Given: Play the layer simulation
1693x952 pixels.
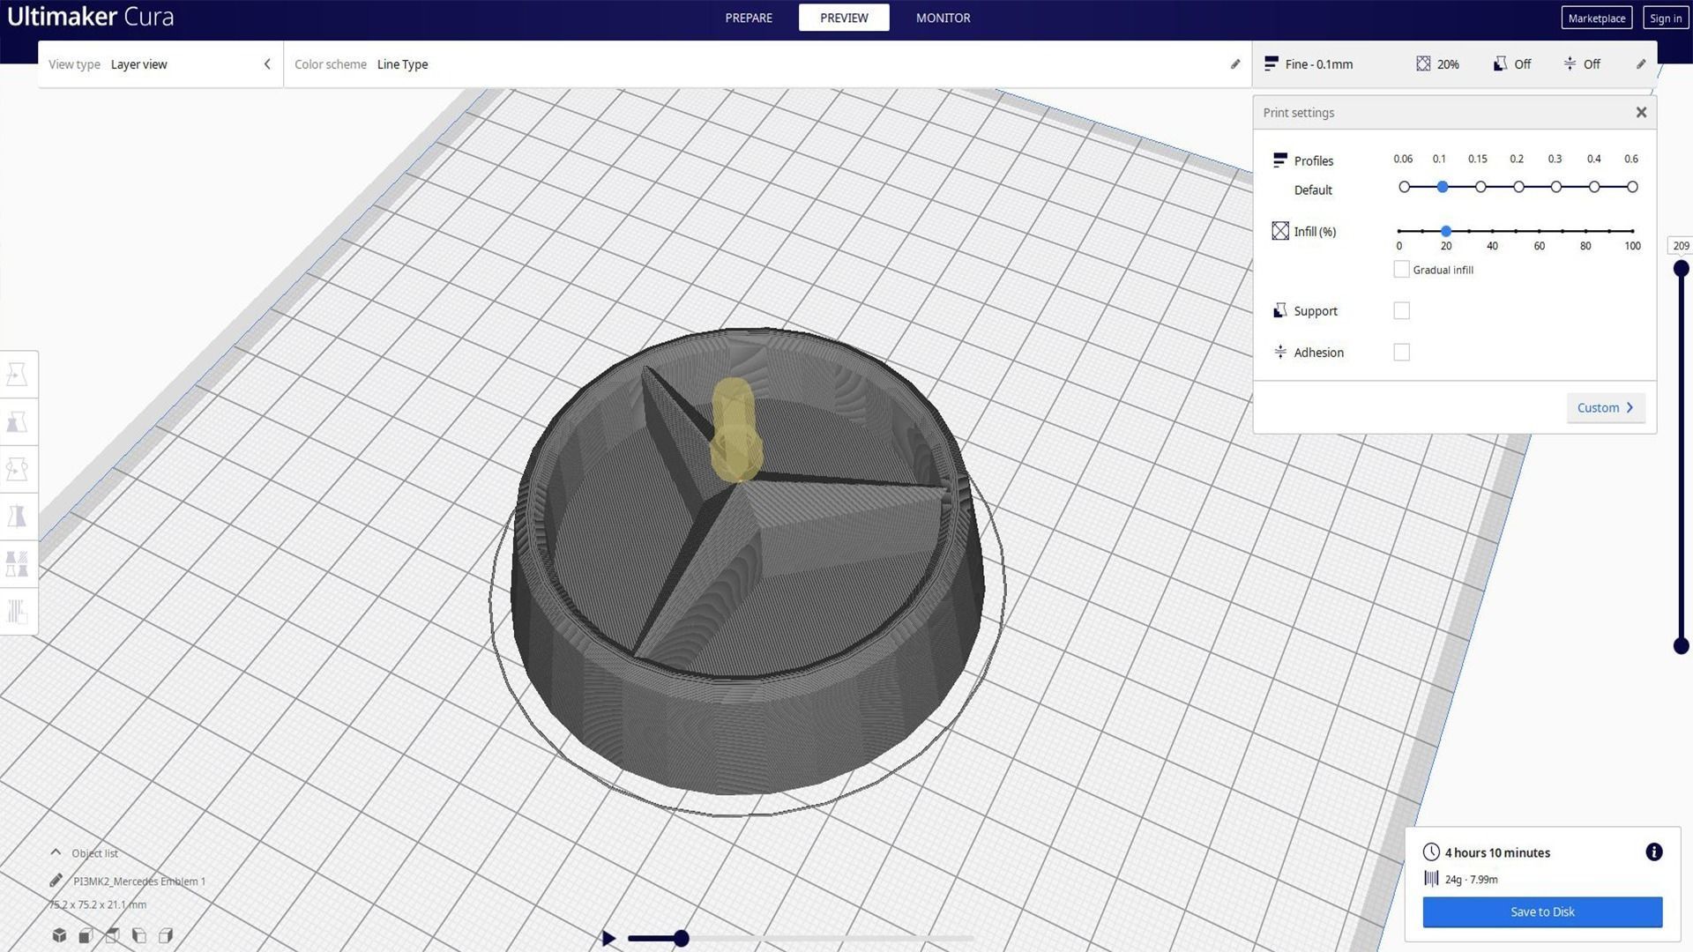Looking at the screenshot, I should [x=608, y=939].
